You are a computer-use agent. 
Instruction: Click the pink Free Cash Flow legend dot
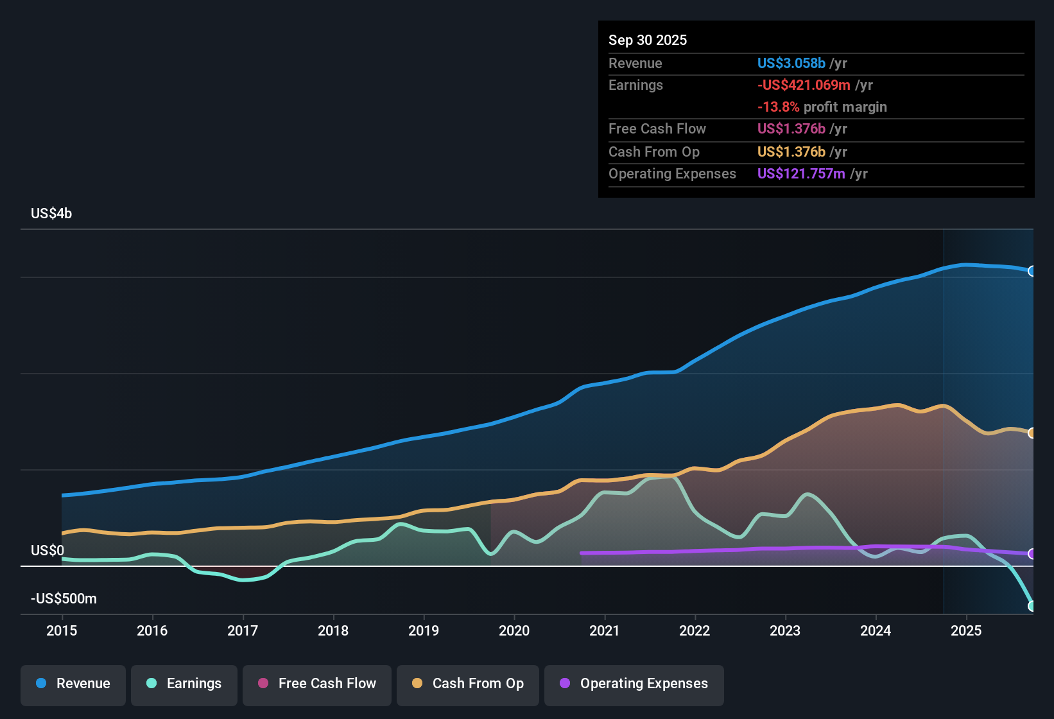point(262,684)
